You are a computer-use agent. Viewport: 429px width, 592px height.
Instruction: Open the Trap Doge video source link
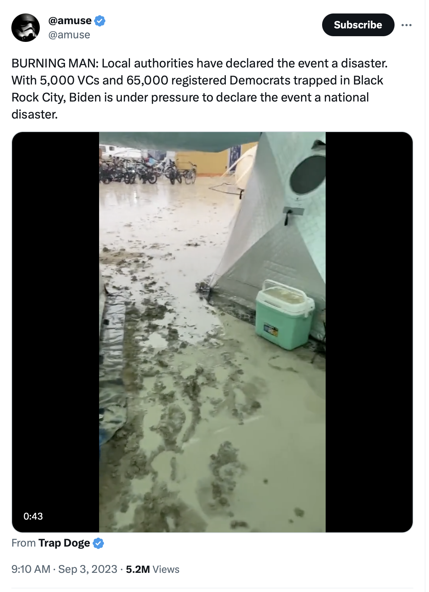point(64,543)
